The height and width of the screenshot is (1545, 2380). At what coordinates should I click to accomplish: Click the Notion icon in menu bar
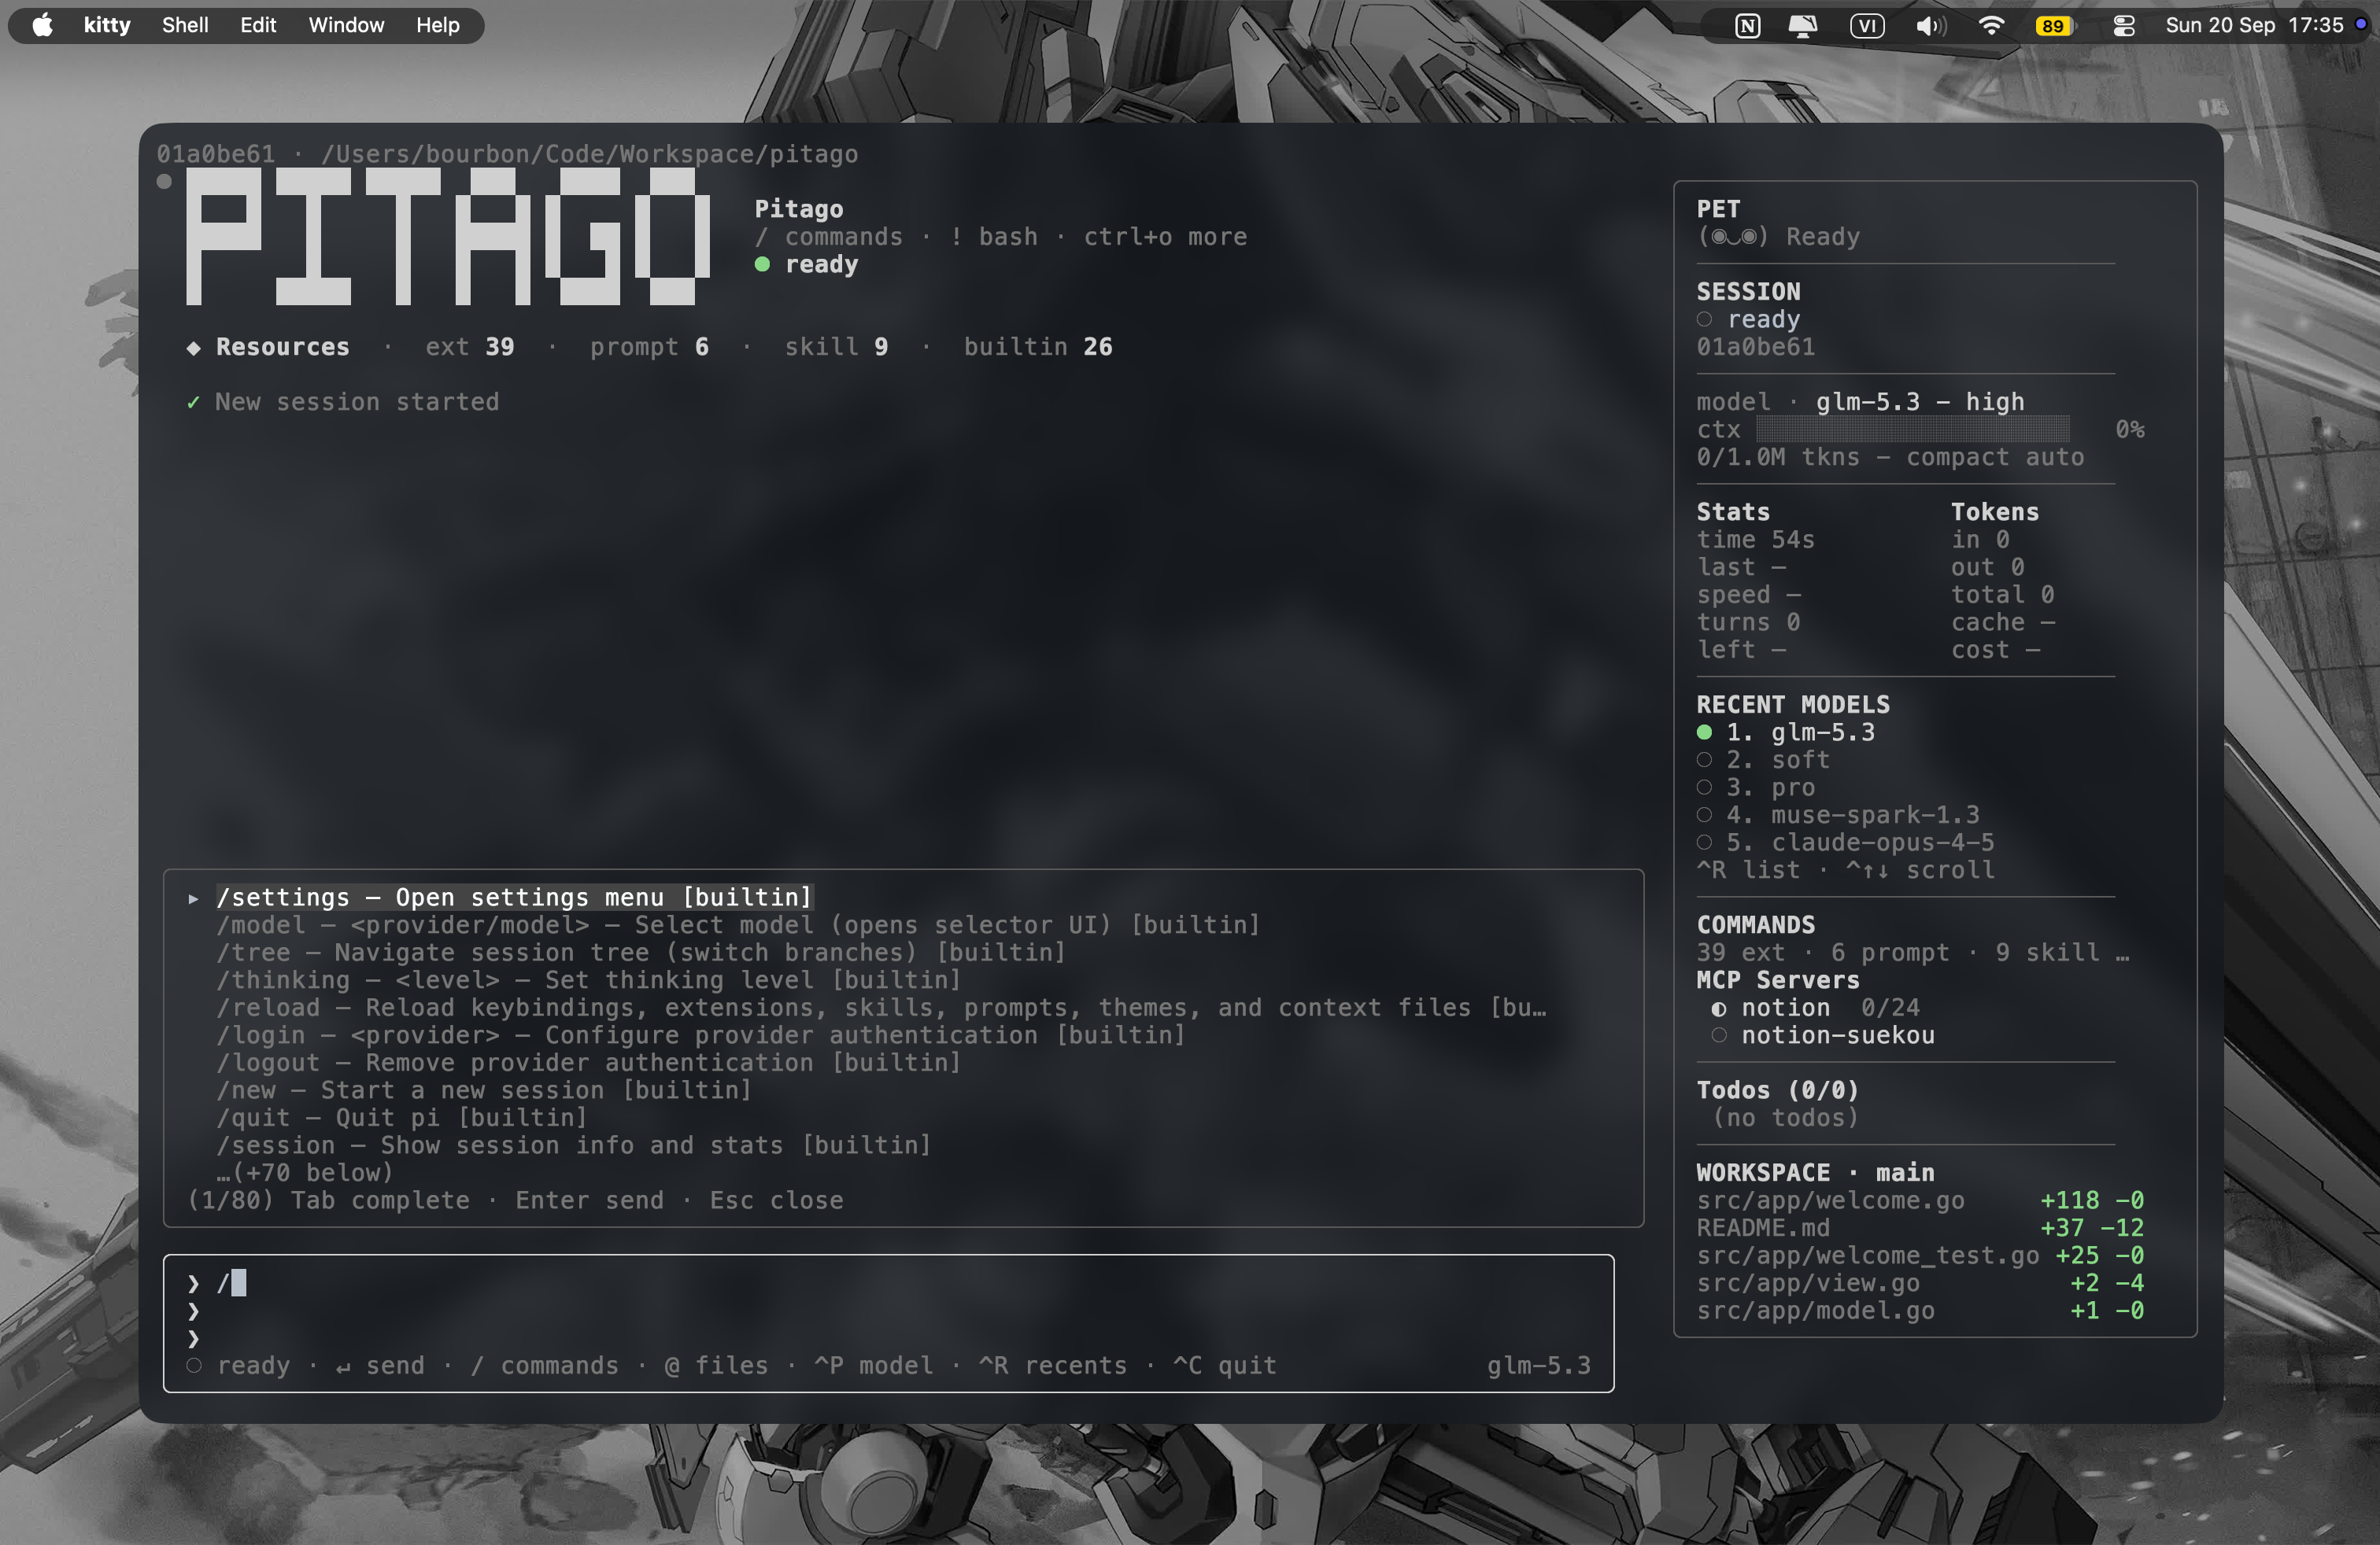[x=1747, y=26]
